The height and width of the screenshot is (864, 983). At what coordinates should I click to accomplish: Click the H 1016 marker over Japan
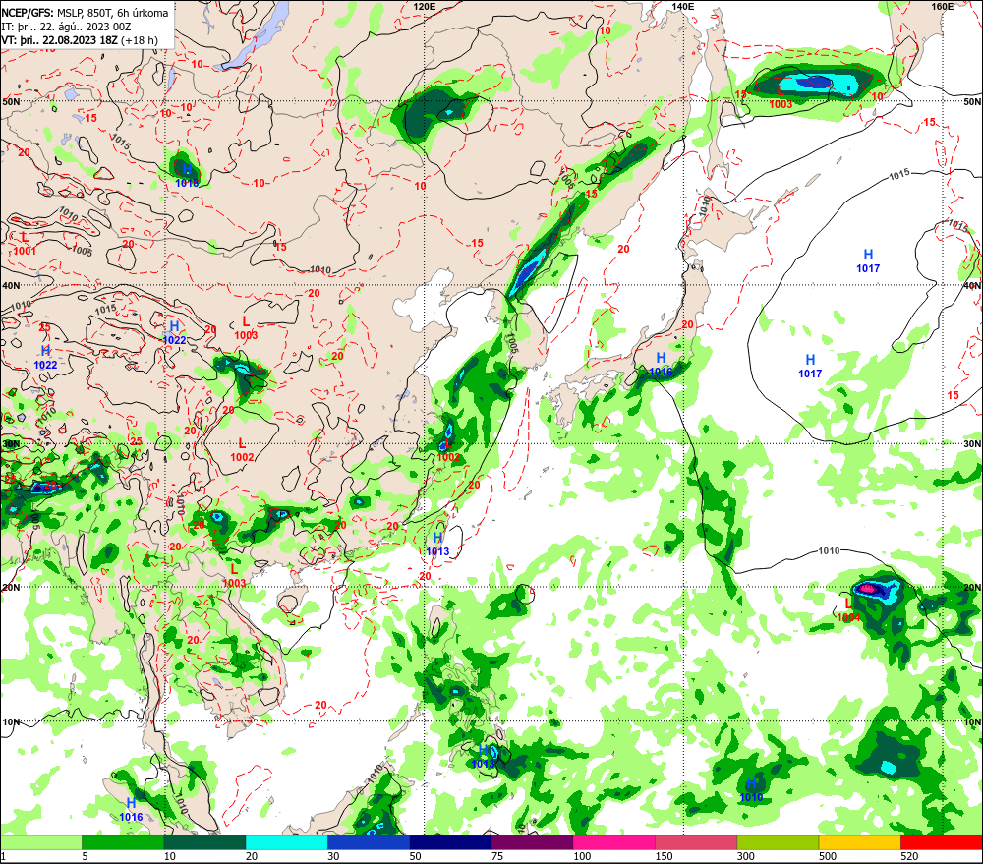click(x=661, y=365)
